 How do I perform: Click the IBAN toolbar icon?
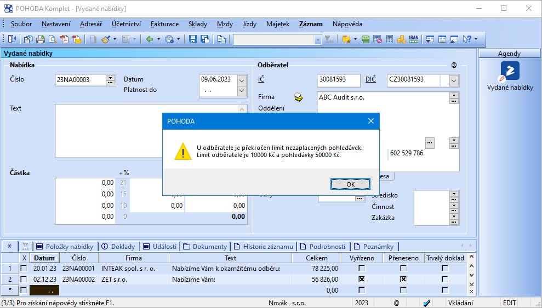pos(414,39)
